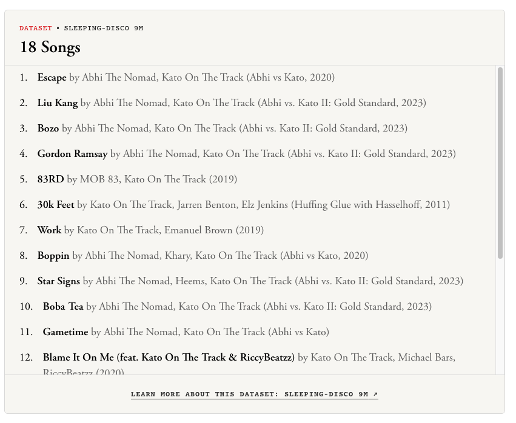Select the song title "Liu Kang"
Viewport: 516px width, 423px height.
tap(57, 103)
